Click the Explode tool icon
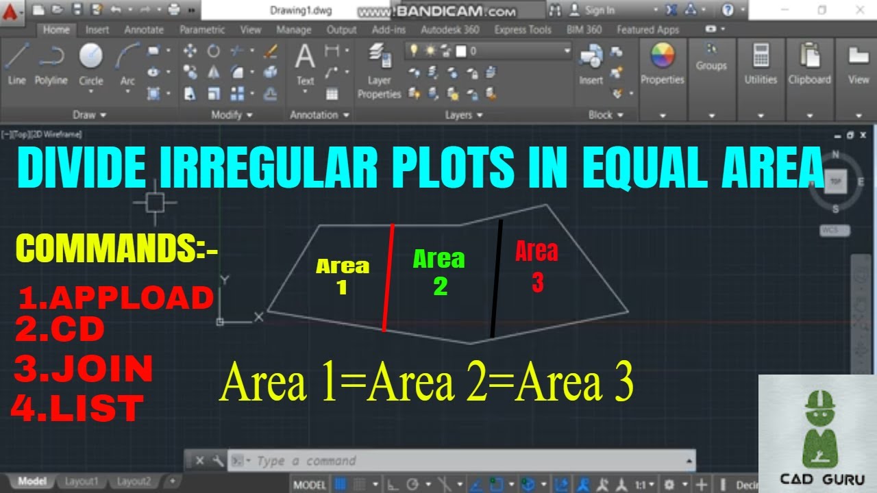 (271, 72)
